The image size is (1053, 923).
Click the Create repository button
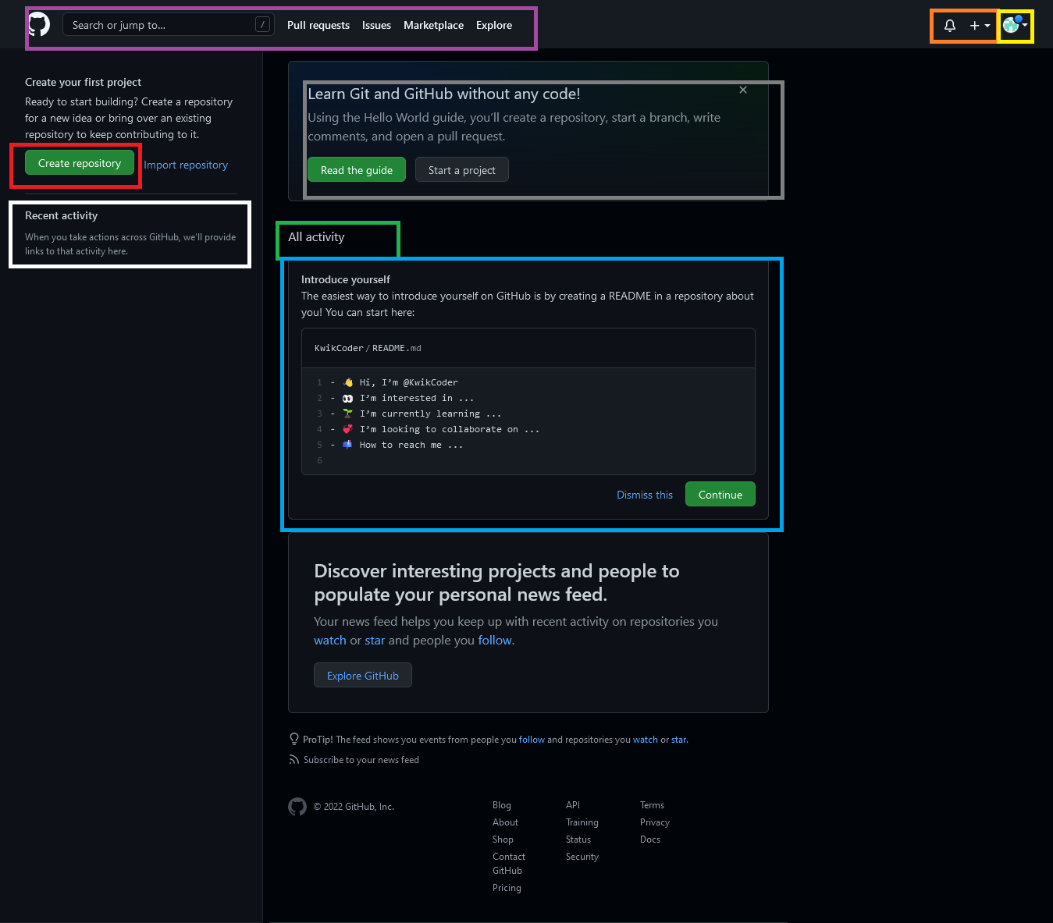[x=80, y=163]
